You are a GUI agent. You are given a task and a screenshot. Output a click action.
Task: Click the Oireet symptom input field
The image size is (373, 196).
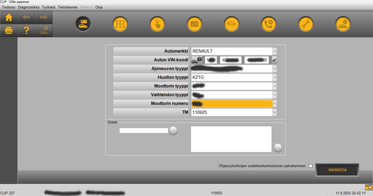coord(144,131)
